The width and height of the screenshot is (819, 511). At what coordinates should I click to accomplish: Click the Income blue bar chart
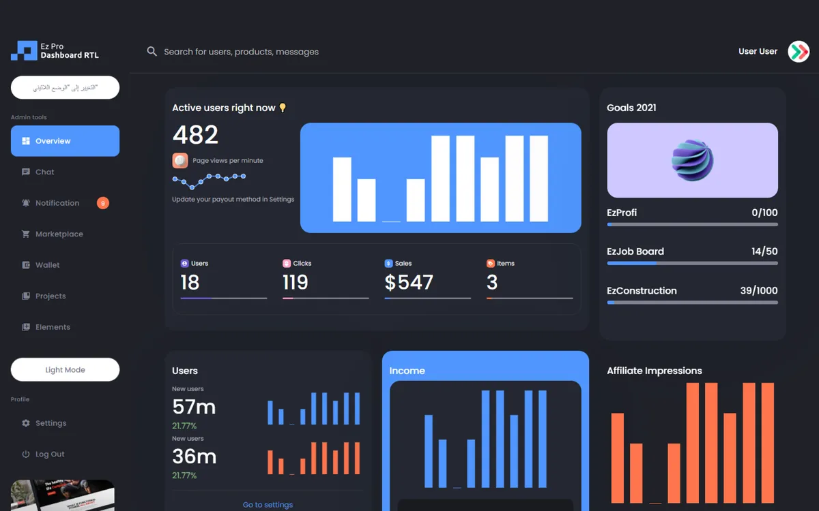tap(485, 439)
